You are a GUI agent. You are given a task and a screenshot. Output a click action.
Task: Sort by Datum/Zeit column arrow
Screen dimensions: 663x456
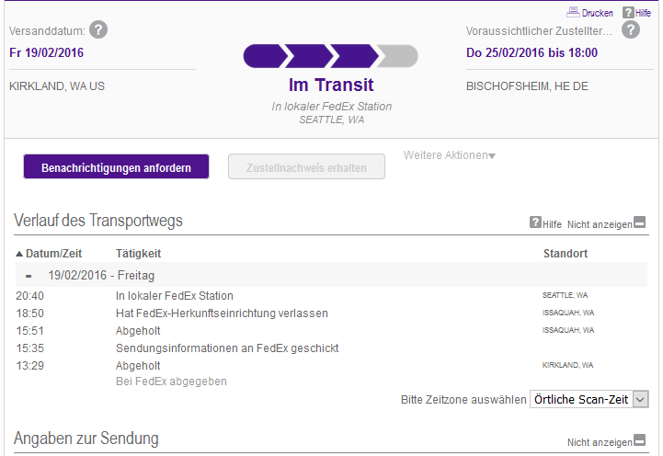pos(19,254)
